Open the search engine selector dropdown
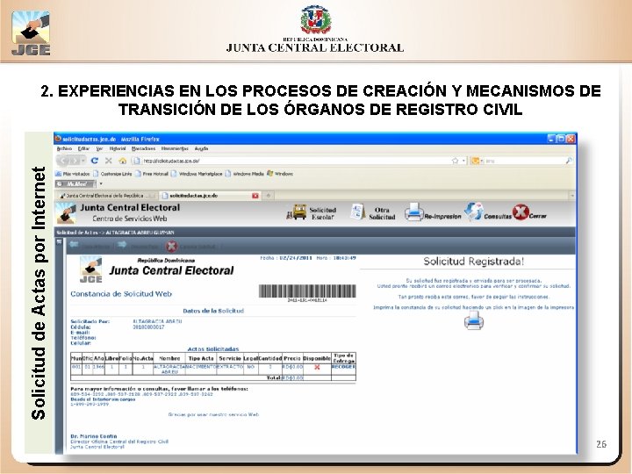 [x=478, y=161]
